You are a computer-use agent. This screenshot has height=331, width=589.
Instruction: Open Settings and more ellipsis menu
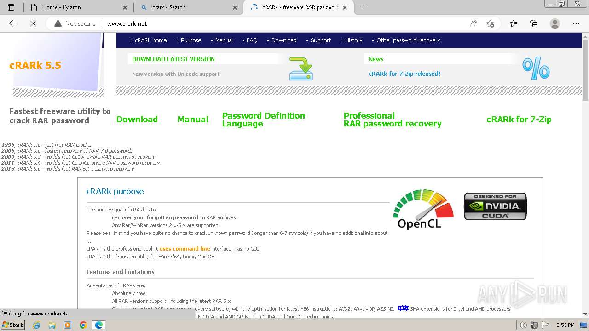click(x=576, y=23)
